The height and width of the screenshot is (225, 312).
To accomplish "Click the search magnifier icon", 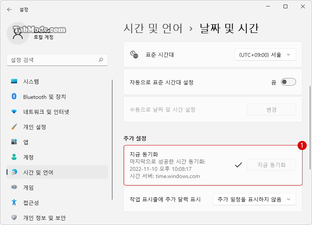I will [101, 60].
